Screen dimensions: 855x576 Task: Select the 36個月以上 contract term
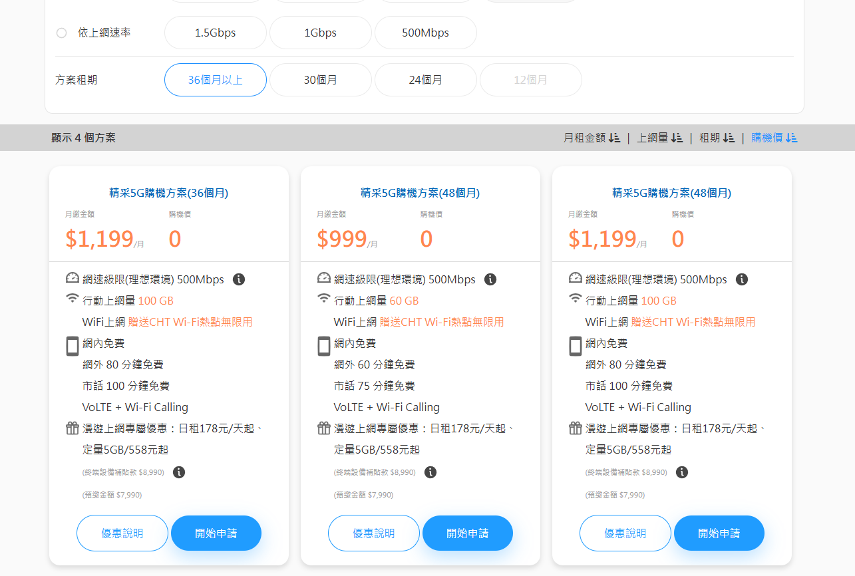tap(216, 80)
